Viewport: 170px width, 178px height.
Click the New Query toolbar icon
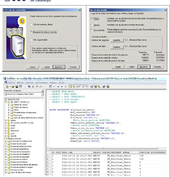tap(7, 87)
